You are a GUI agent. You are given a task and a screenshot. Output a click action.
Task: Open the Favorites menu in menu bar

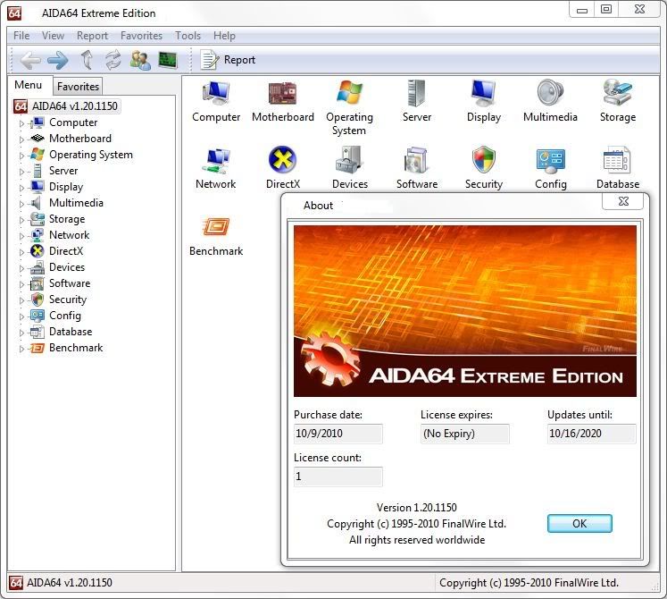141,36
